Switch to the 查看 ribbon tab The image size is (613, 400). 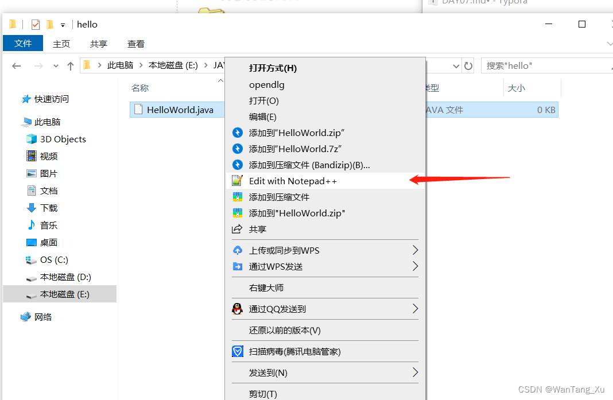[x=135, y=44]
